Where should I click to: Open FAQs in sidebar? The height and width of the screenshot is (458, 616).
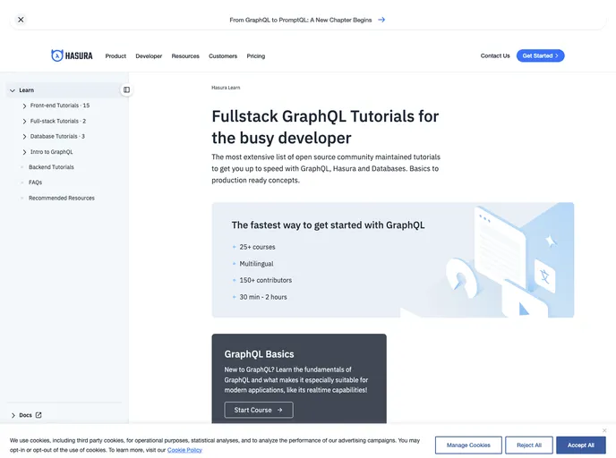pyautogui.click(x=35, y=182)
